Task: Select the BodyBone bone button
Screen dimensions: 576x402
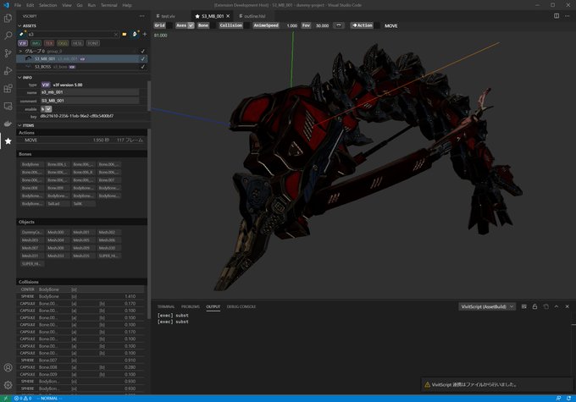Action: coord(32,164)
